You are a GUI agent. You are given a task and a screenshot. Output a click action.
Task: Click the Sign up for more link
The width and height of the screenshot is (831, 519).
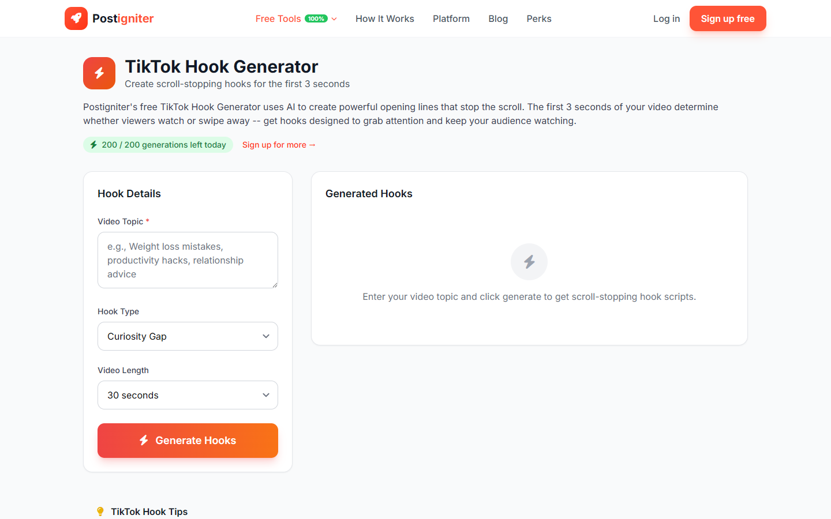279,145
